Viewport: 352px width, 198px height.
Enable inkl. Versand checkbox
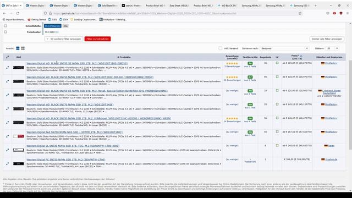pyautogui.click(x=220, y=48)
